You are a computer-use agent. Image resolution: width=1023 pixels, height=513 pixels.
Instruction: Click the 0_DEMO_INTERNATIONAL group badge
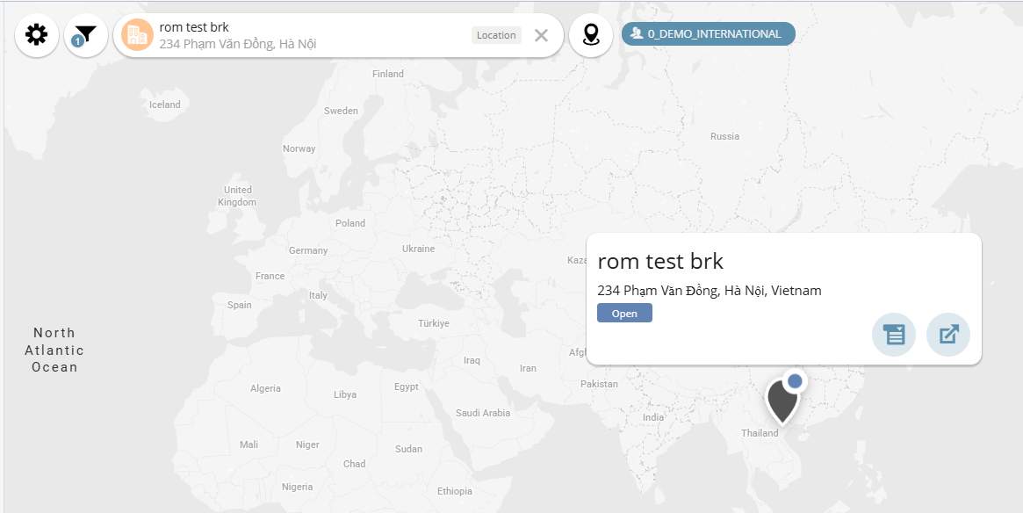pos(708,34)
